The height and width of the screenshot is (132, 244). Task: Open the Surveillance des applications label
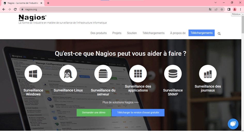[x=138, y=88]
